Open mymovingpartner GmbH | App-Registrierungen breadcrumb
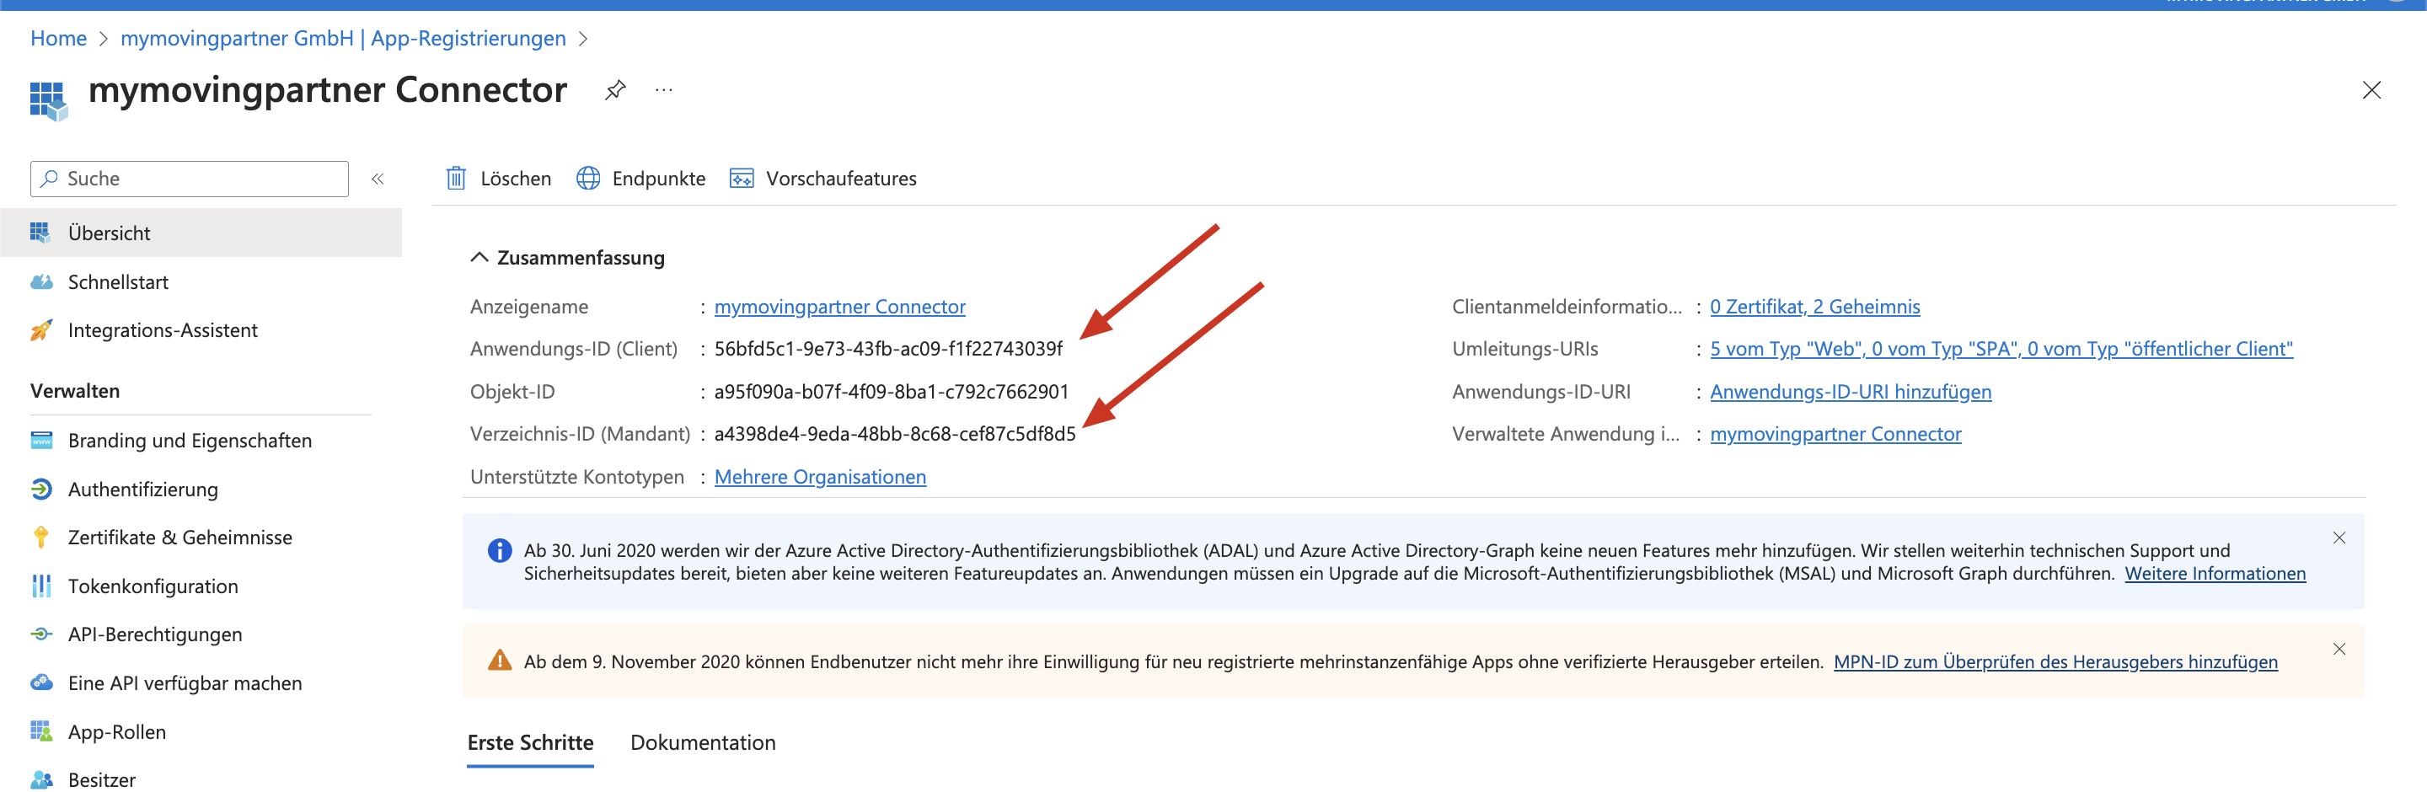2427x792 pixels. point(343,39)
